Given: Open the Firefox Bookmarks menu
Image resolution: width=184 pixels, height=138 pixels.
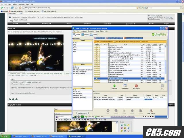Looking at the screenshot, I should 22,4.
